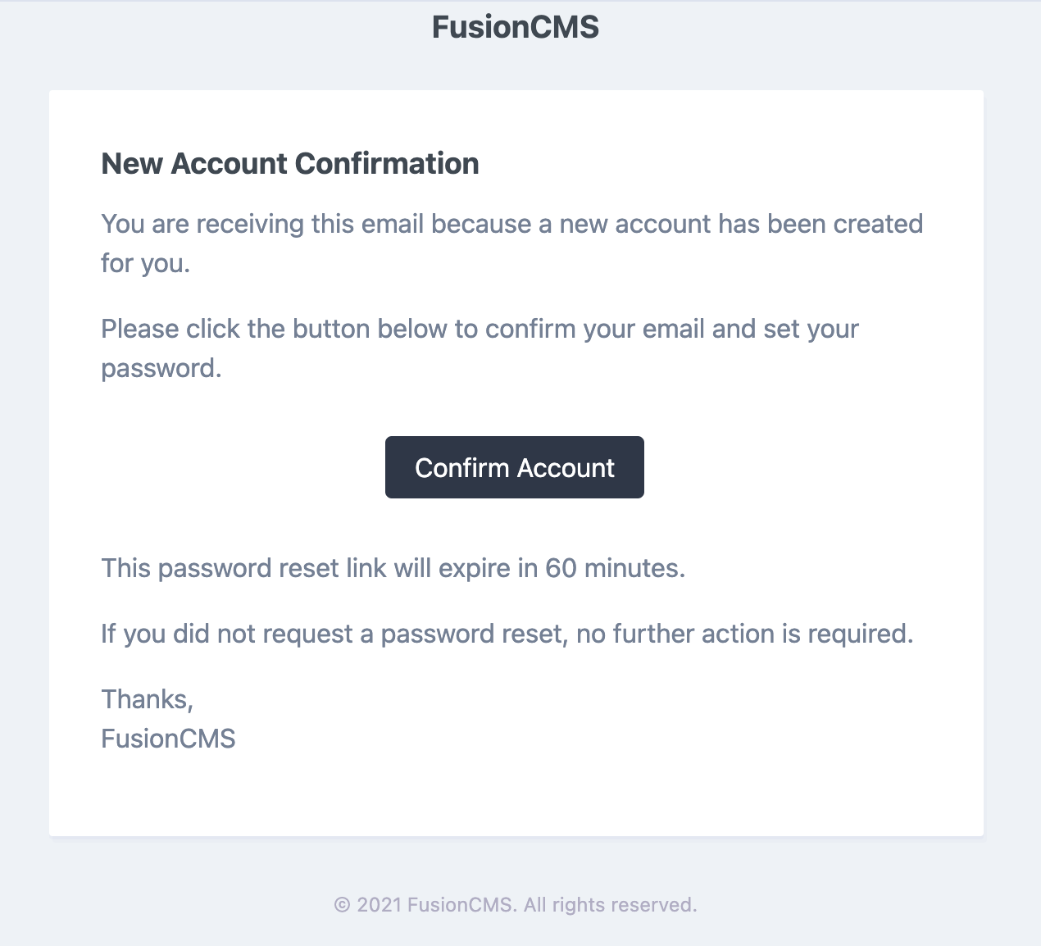Click the "Thanks," closing line
The image size is (1041, 946).
tap(148, 699)
